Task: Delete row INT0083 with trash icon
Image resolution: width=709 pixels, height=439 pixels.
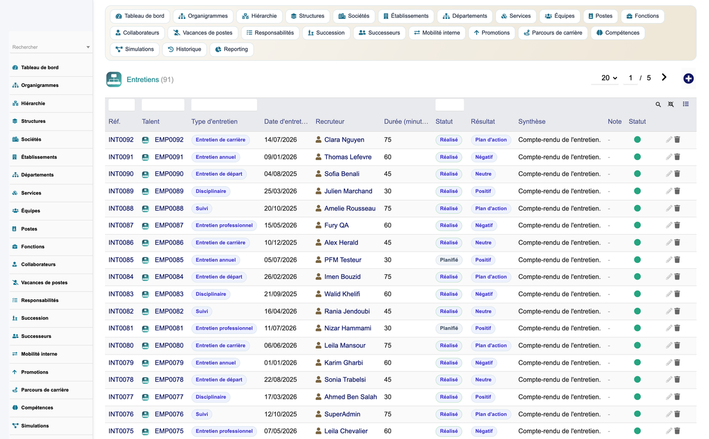Action: tap(678, 294)
